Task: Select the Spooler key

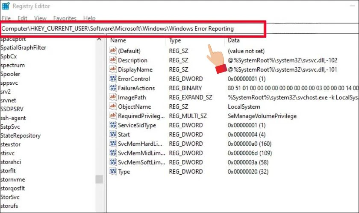Action: (10, 74)
